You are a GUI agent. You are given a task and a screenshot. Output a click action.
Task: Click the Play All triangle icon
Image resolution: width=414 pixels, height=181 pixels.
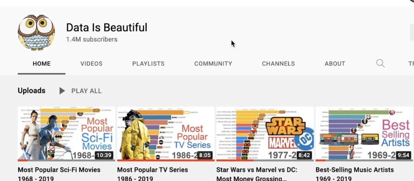click(62, 91)
